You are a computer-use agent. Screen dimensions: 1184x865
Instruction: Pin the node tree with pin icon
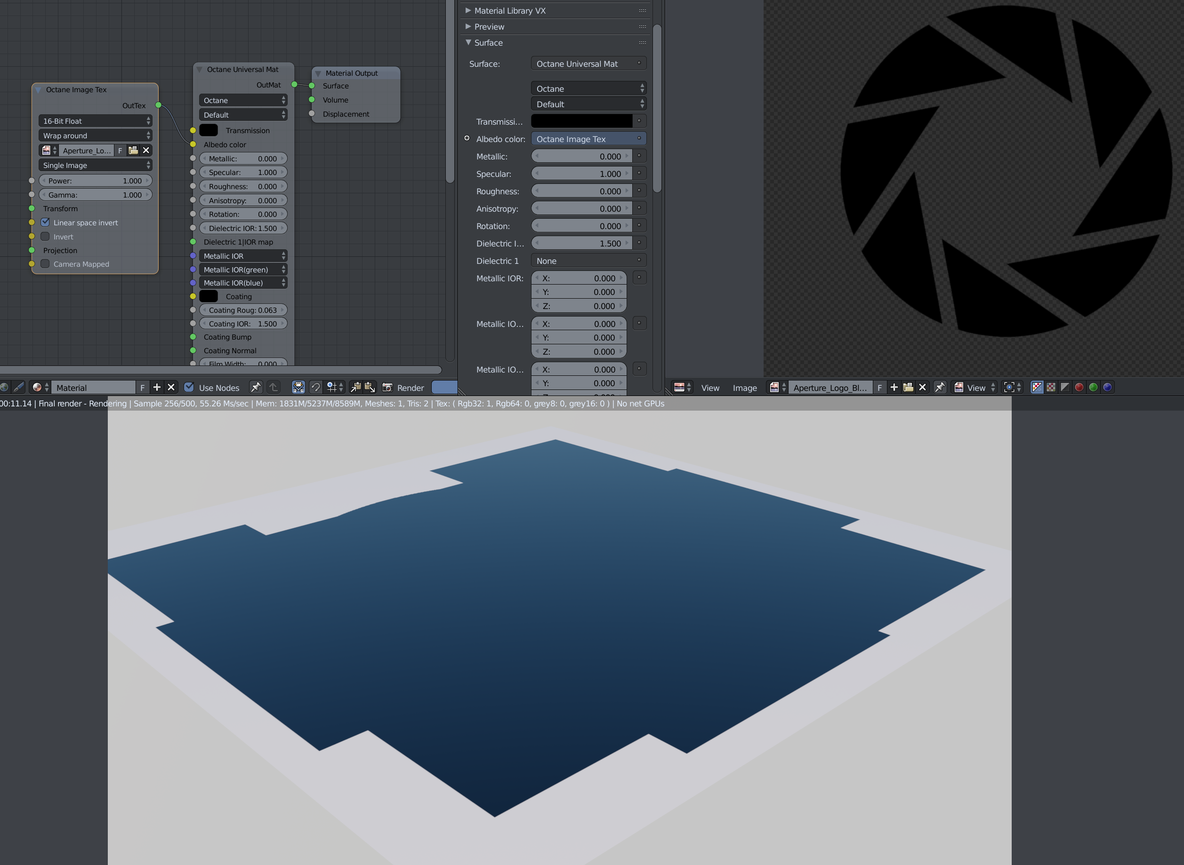click(255, 388)
